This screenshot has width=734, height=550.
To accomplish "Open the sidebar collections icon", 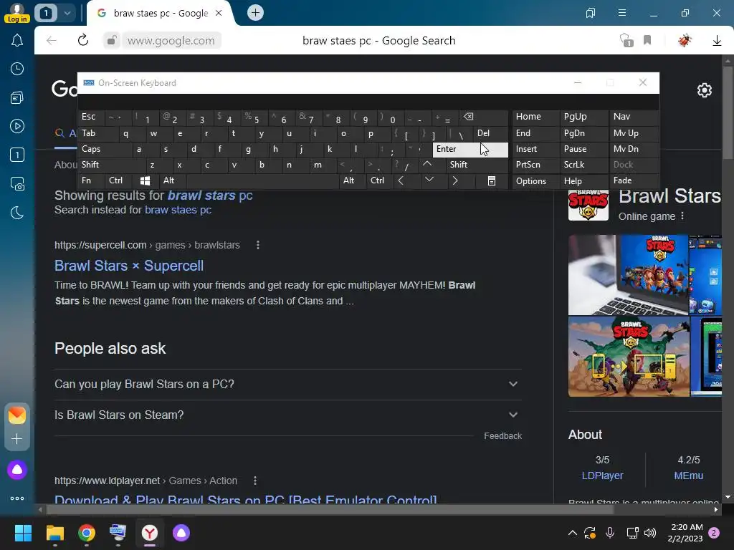I will (x=17, y=97).
